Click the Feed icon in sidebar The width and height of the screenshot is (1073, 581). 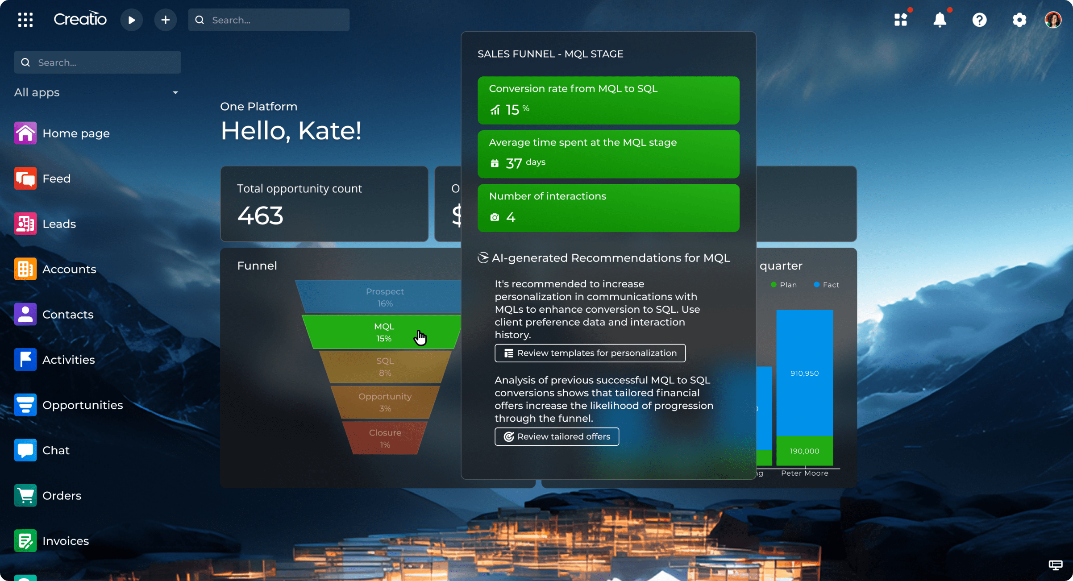tap(26, 178)
